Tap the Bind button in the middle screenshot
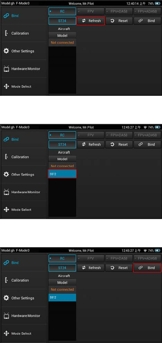 point(147,144)
